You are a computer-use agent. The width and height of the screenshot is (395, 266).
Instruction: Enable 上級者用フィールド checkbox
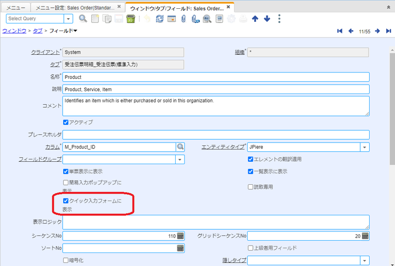[x=251, y=248]
